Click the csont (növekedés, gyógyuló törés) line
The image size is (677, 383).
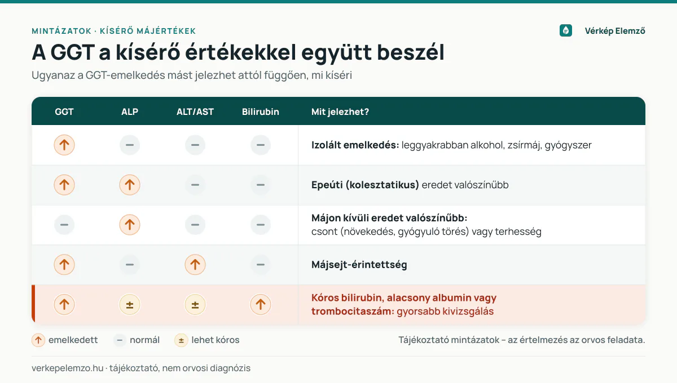(x=427, y=231)
